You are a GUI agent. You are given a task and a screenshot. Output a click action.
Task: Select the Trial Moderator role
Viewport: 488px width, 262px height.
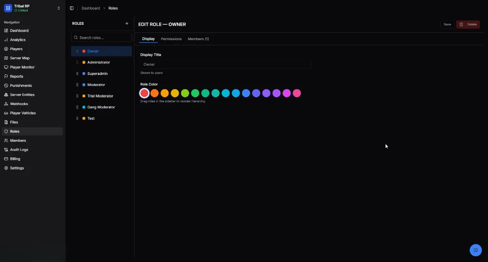tap(102, 96)
